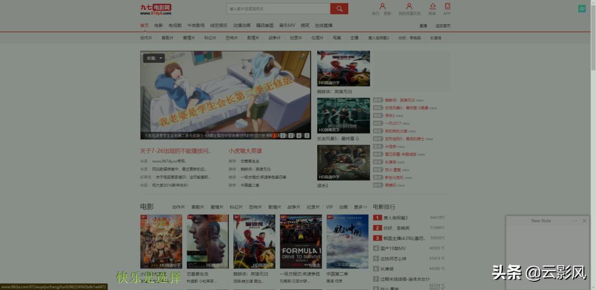Open 反贪风暴5：最终章 G国粤 in new list
Screen dimensions: 596x290
pos(406,108)
